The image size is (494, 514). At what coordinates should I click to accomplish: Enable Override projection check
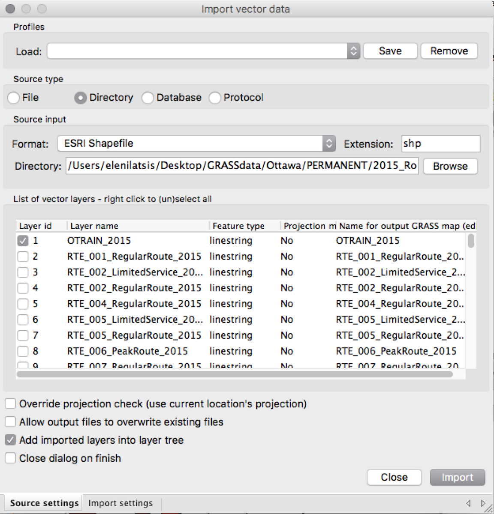tap(10, 403)
